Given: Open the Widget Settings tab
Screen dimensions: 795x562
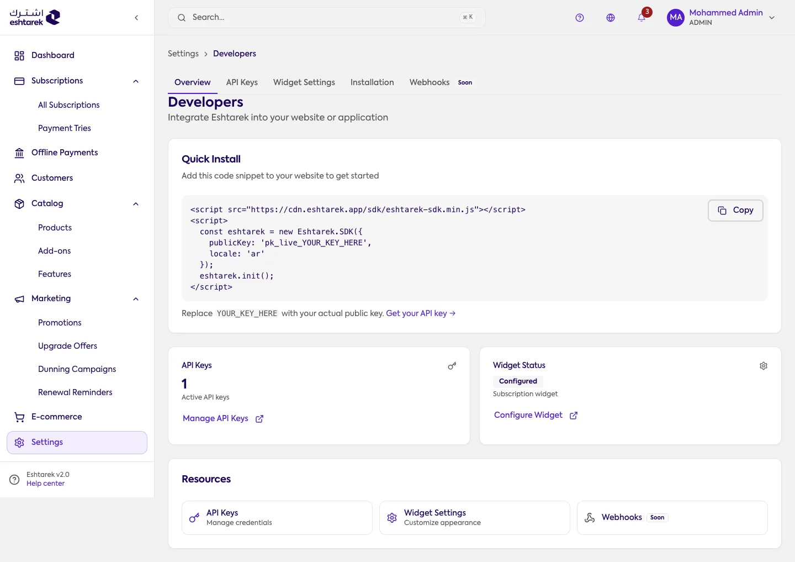Looking at the screenshot, I should (x=304, y=82).
